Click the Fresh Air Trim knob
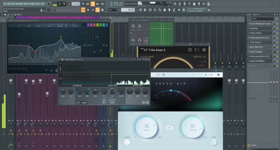Image resolution: width=280 pixels, height=150 pixels. (214, 142)
